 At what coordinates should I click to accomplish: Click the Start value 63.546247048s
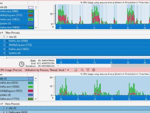46,61
